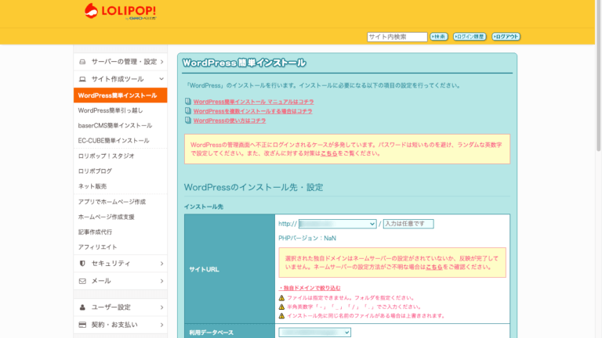Expand セキュリティ chevron
The width and height of the screenshot is (602, 338).
[x=161, y=264]
